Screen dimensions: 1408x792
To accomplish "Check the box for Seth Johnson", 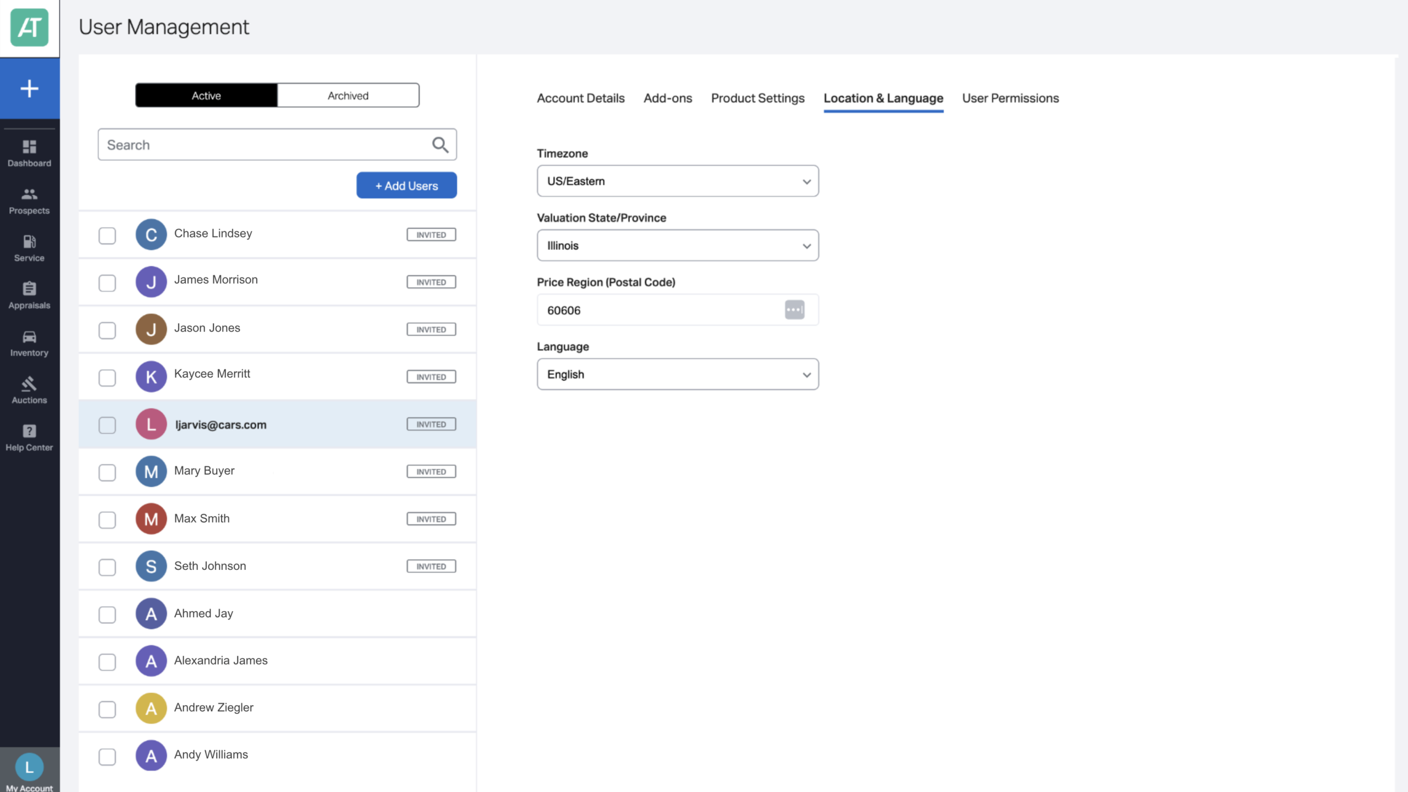I will coord(107,567).
